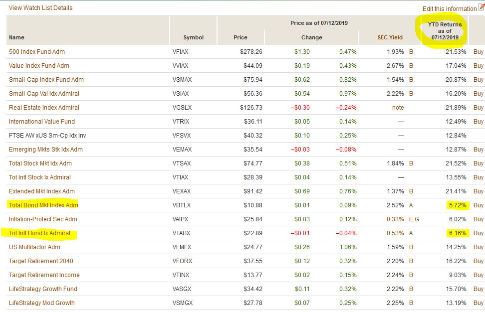
Task: Open View Watch List Details
Action: (40, 7)
